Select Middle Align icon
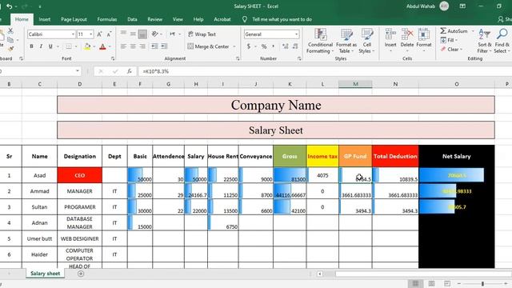 (x=133, y=34)
